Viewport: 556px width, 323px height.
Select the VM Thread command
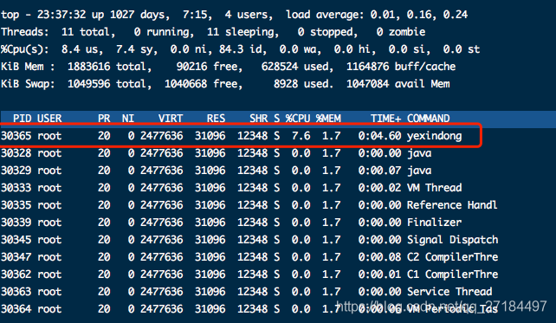pyautogui.click(x=435, y=188)
